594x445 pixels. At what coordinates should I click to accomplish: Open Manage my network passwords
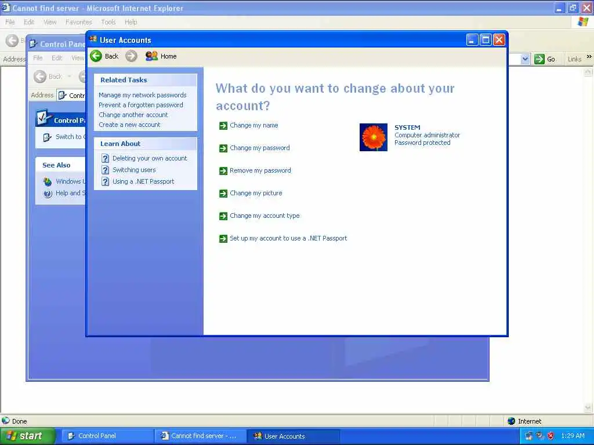(x=143, y=95)
